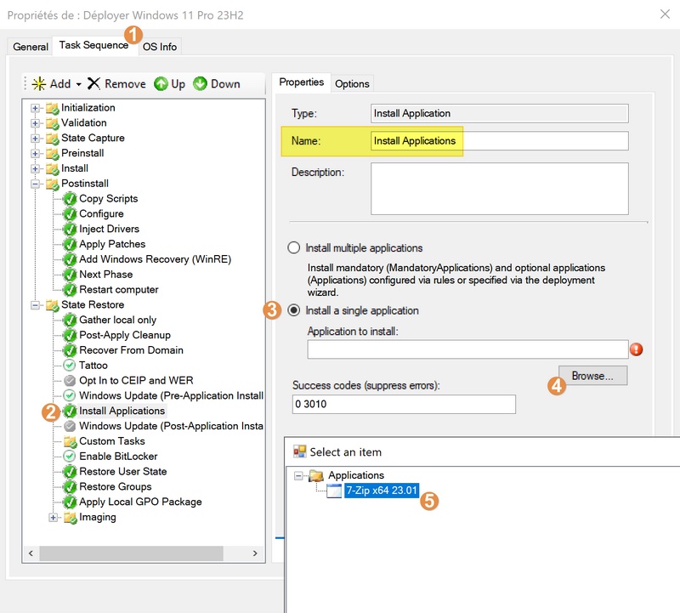
Task: Click the Browse button
Action: click(x=592, y=375)
